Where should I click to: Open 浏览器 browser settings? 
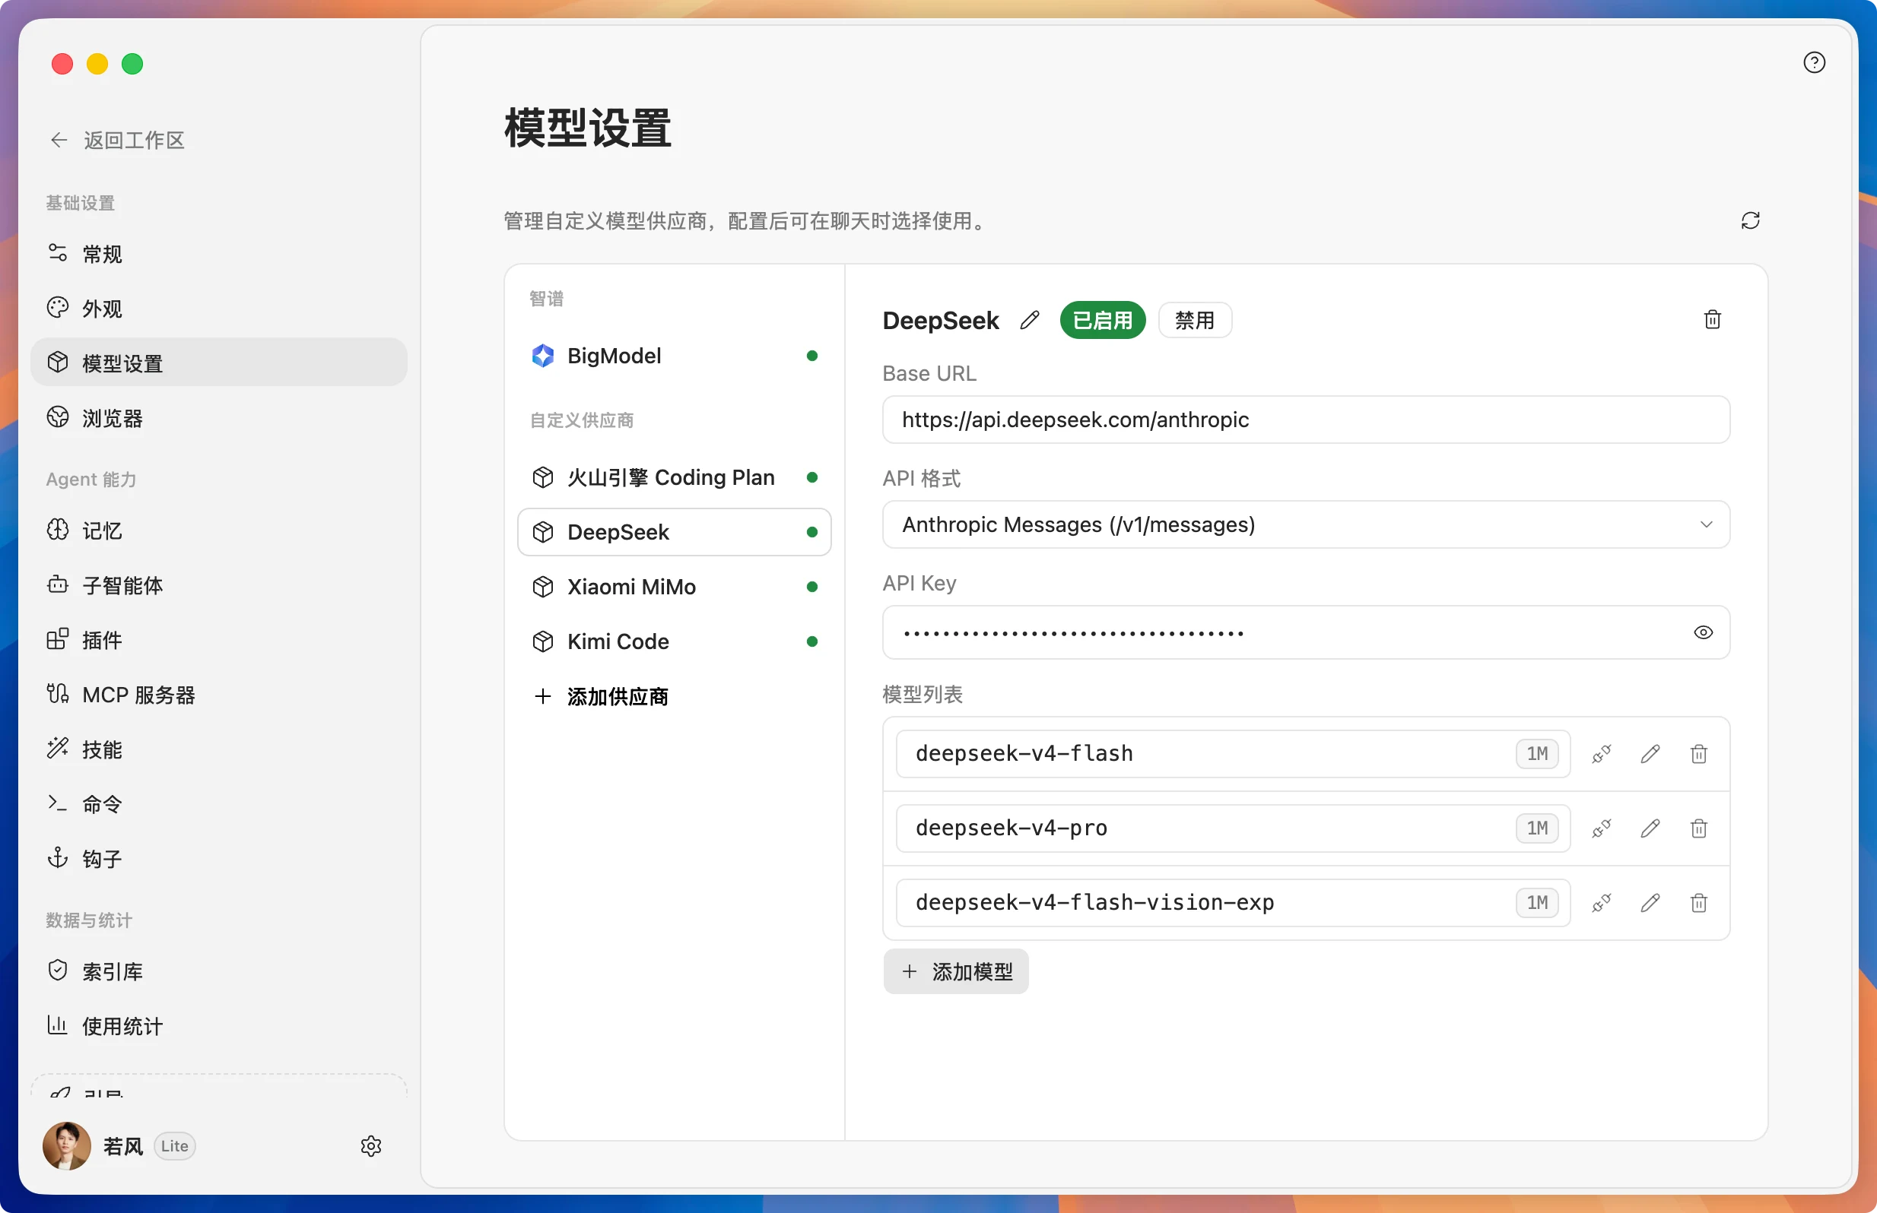(218, 417)
